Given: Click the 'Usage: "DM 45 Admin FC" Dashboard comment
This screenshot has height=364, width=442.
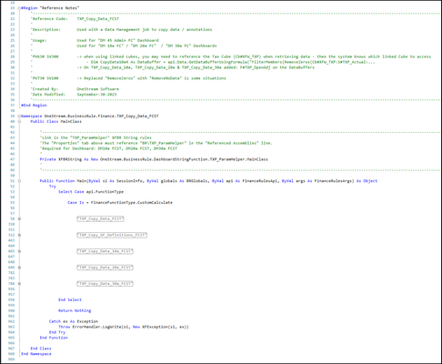Looking at the screenshot, I should (95, 40).
